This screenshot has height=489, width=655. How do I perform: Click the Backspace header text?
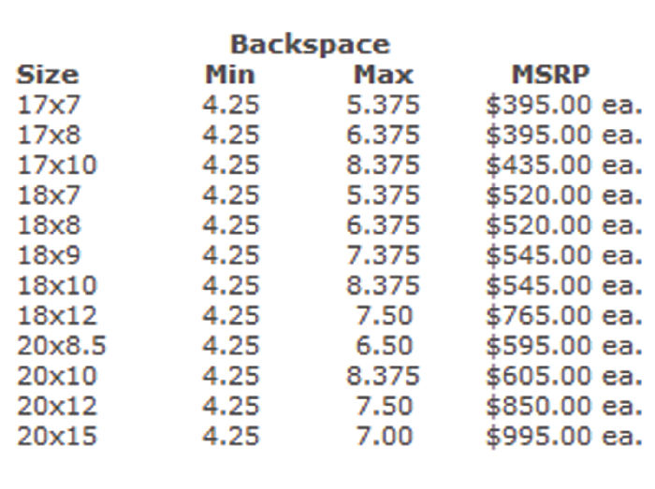(311, 46)
